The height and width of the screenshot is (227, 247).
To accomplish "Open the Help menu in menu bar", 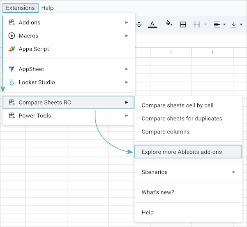I will (x=47, y=8).
